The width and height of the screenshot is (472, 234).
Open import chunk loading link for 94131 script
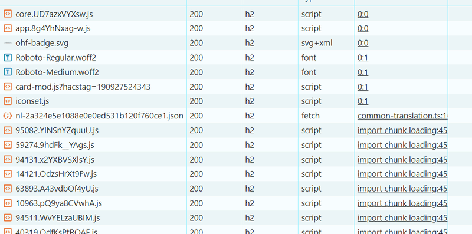click(x=402, y=159)
